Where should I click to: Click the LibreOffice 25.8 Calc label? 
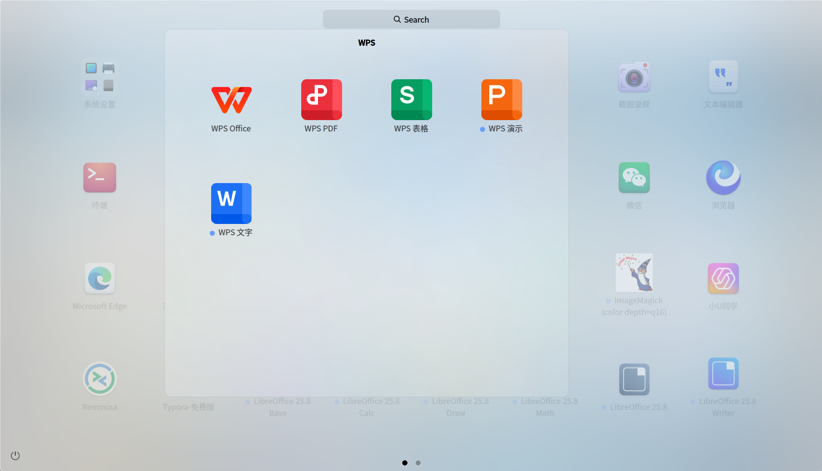pos(367,407)
